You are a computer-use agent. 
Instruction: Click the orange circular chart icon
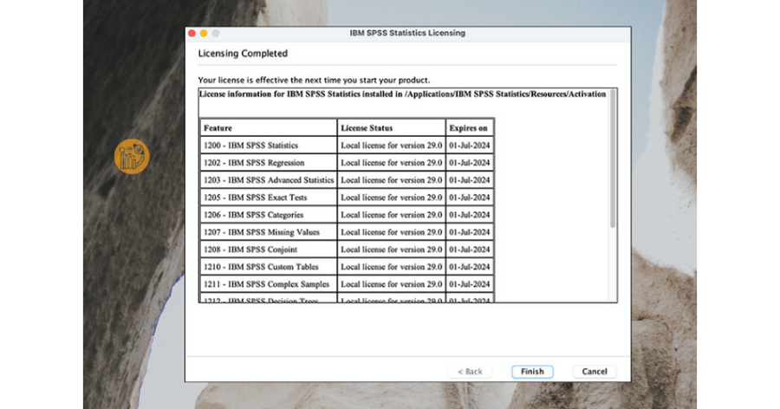(133, 156)
